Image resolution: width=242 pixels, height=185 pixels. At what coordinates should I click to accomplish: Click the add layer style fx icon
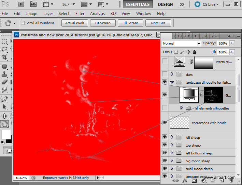pyautogui.click(x=186, y=181)
